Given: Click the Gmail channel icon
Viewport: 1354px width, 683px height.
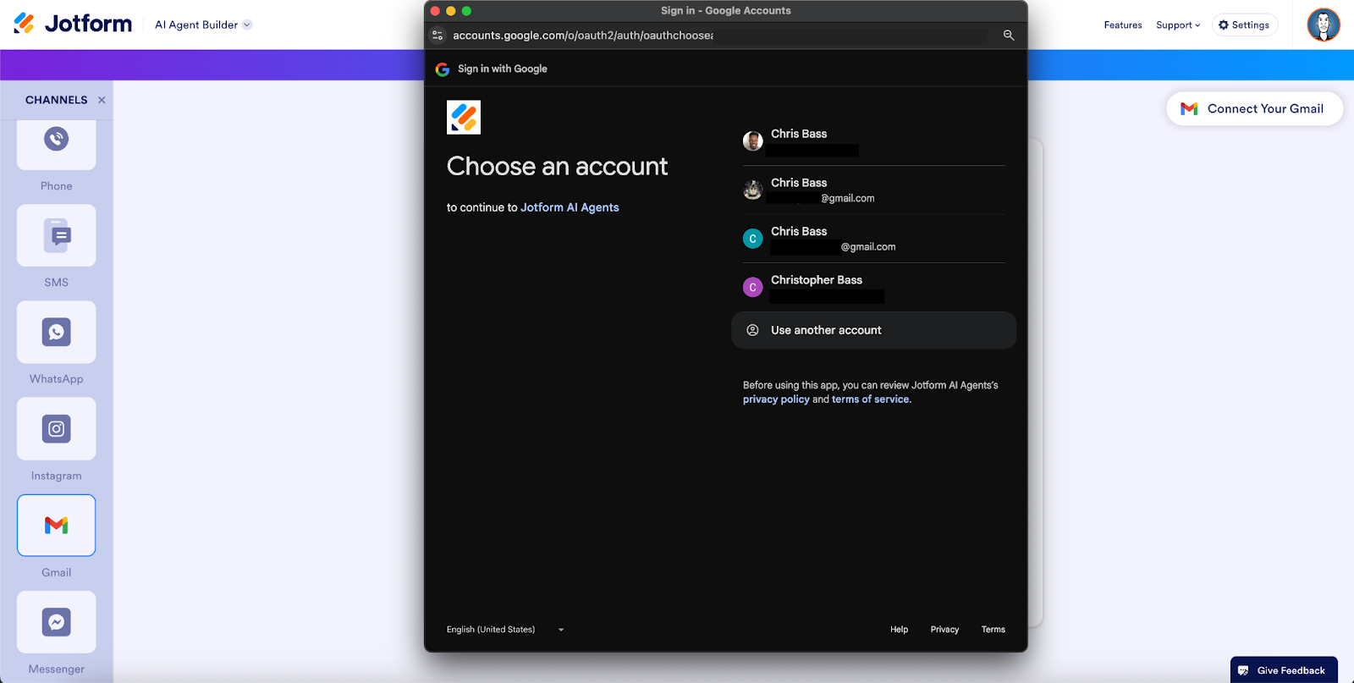Looking at the screenshot, I should tap(56, 526).
